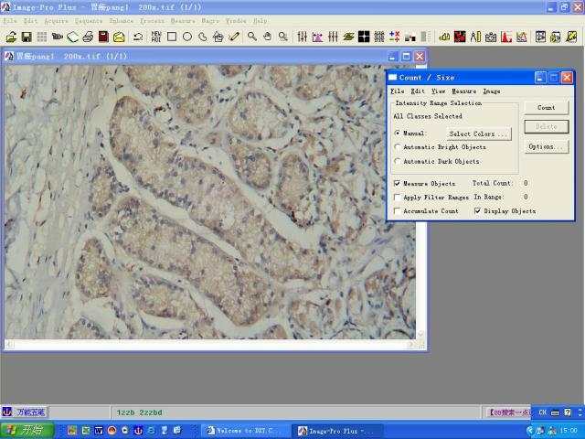
Task: Select the Manual radio button
Action: (x=397, y=134)
